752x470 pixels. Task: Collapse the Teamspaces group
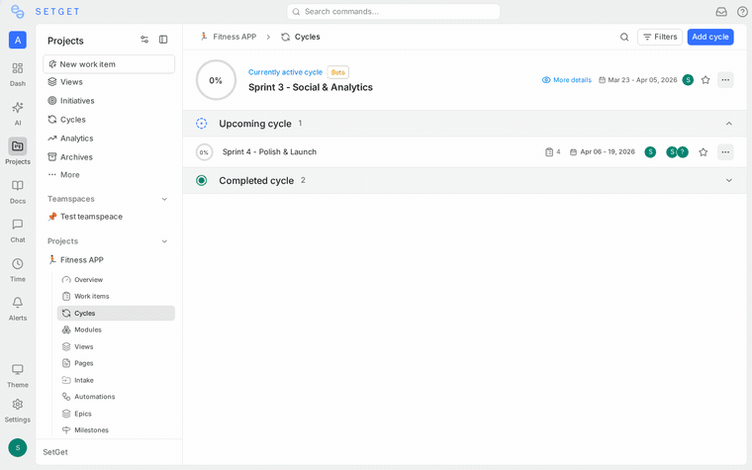click(x=164, y=199)
